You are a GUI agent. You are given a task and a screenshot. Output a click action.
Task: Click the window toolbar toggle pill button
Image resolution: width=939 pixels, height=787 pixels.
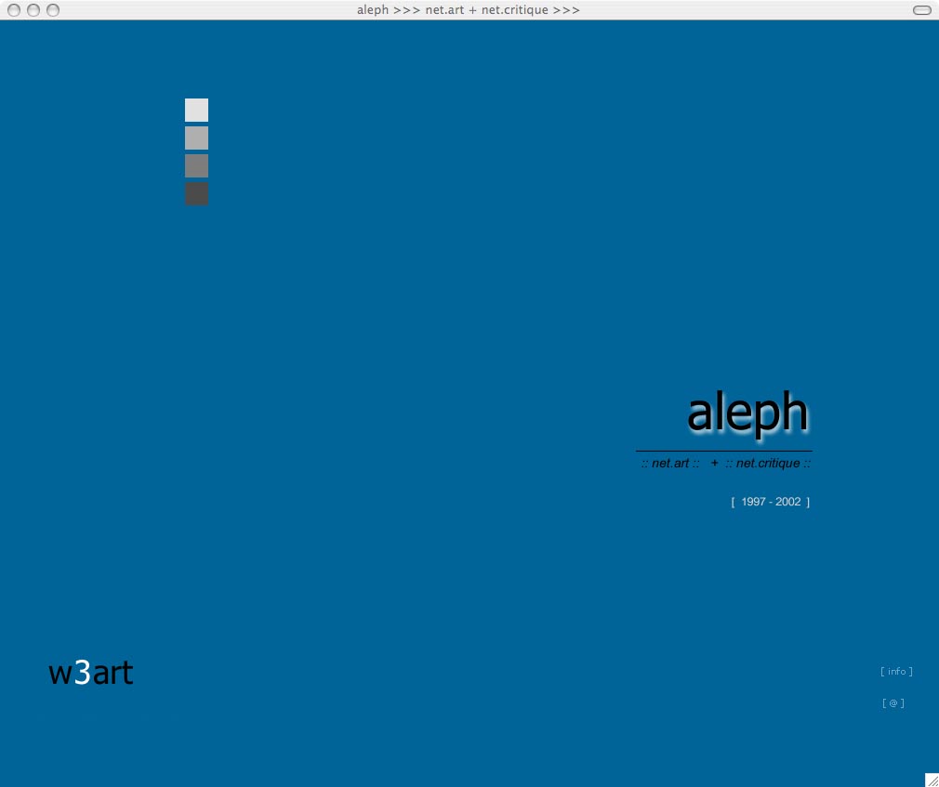(x=921, y=10)
